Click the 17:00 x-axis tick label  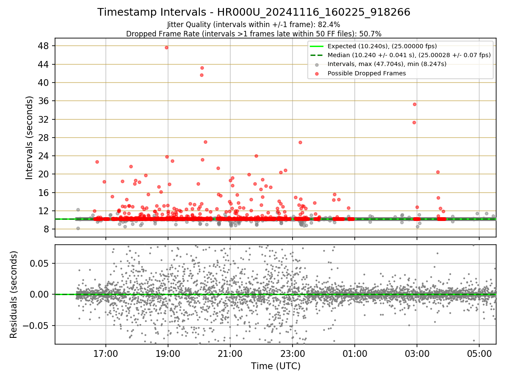click(x=106, y=353)
